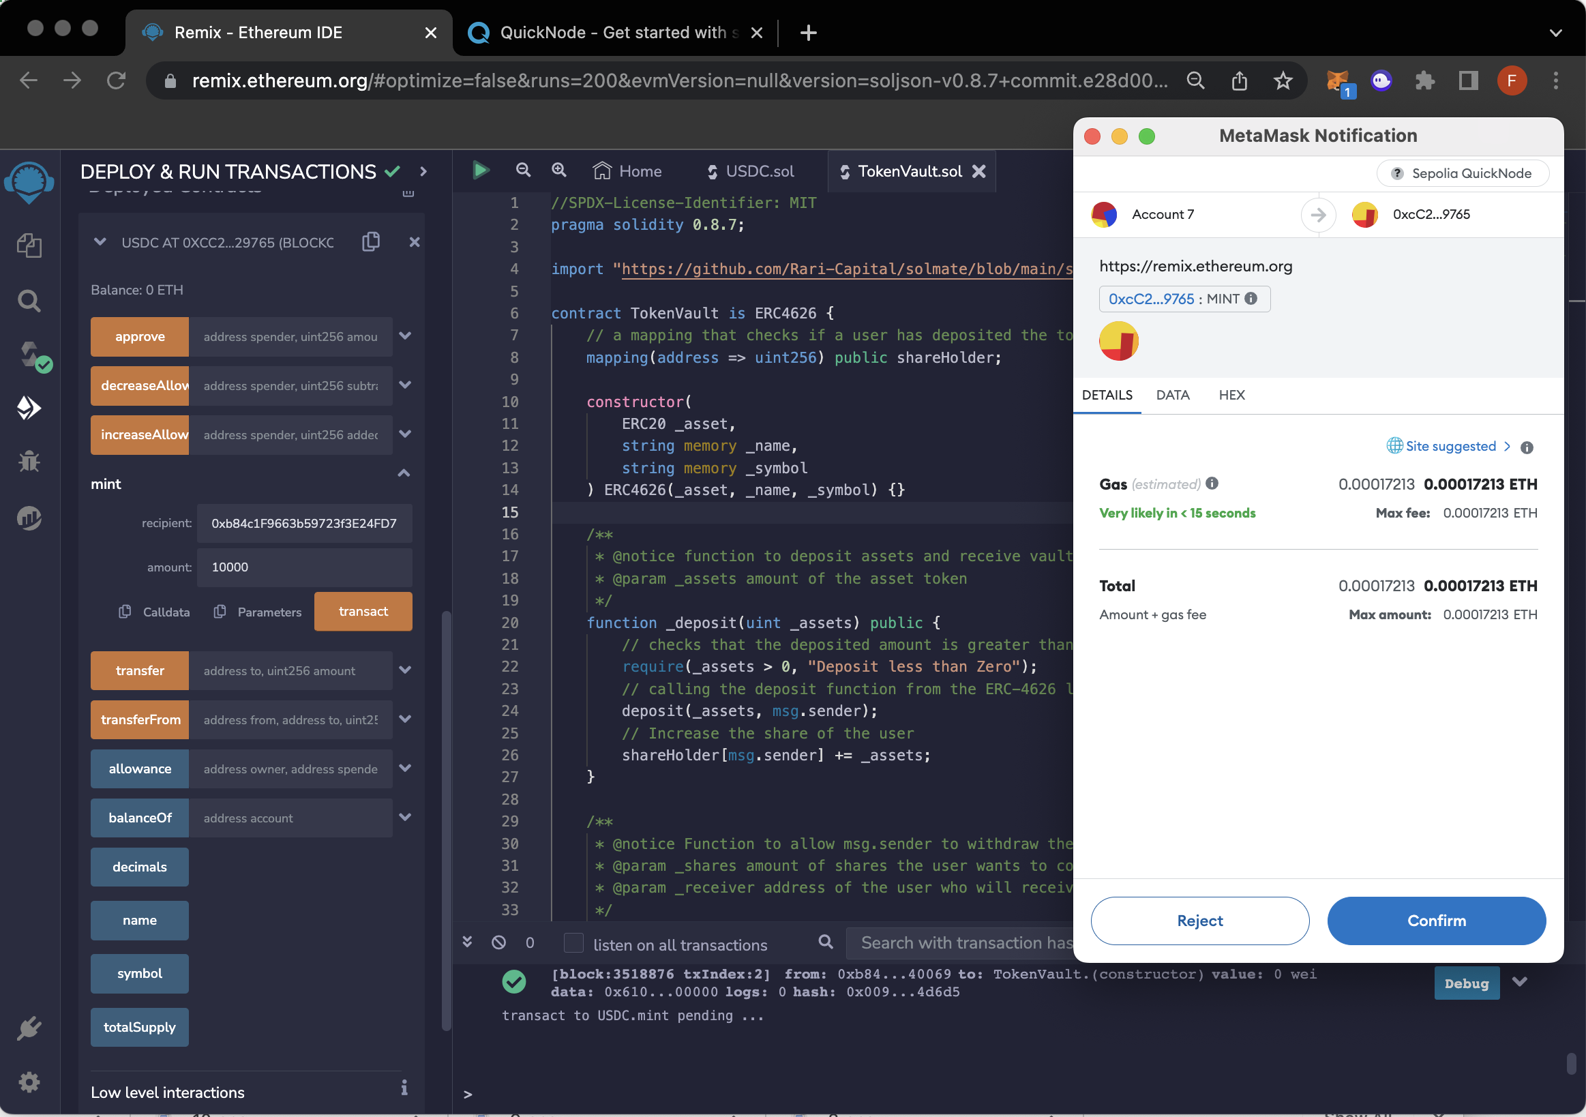The width and height of the screenshot is (1586, 1117).
Task: Open the DATA tab in MetaMask
Action: click(x=1172, y=394)
